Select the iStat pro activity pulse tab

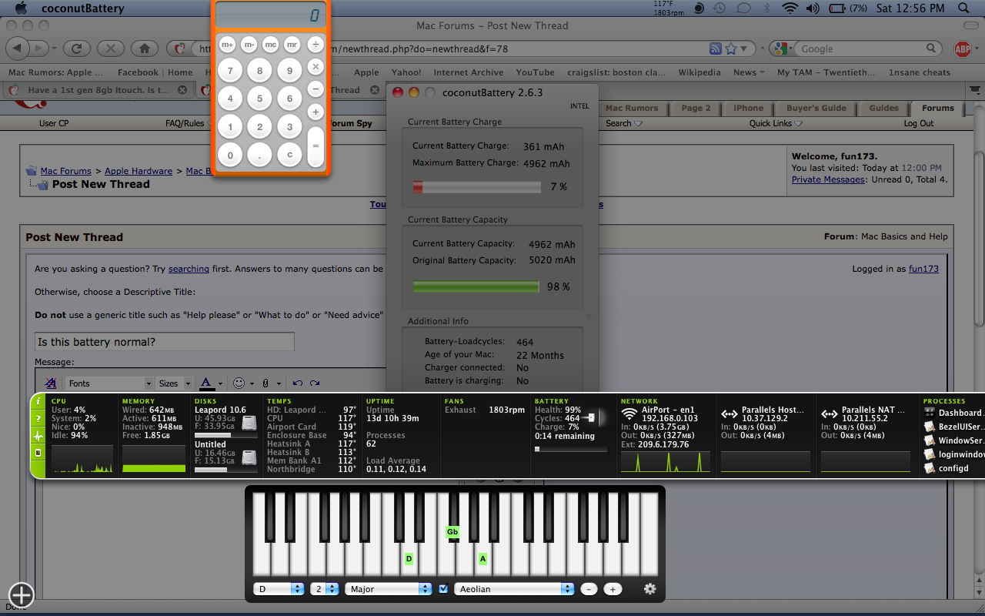[38, 436]
